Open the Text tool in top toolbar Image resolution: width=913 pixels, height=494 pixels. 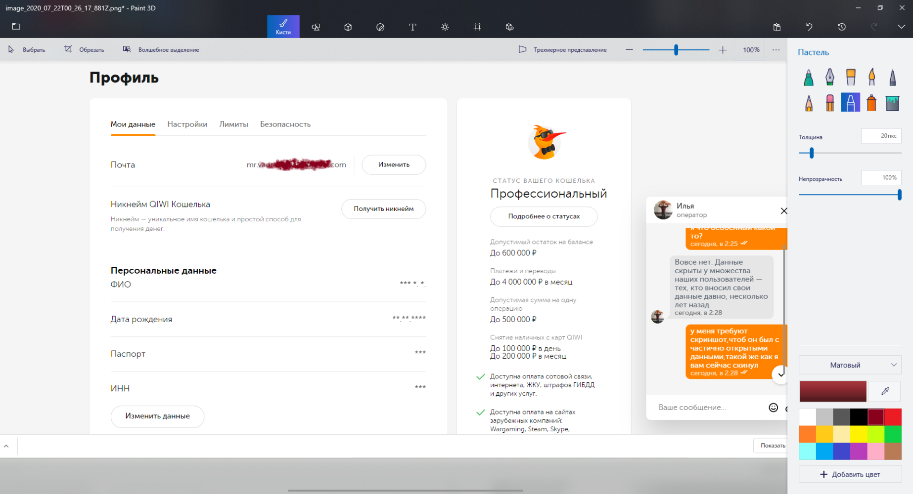412,27
